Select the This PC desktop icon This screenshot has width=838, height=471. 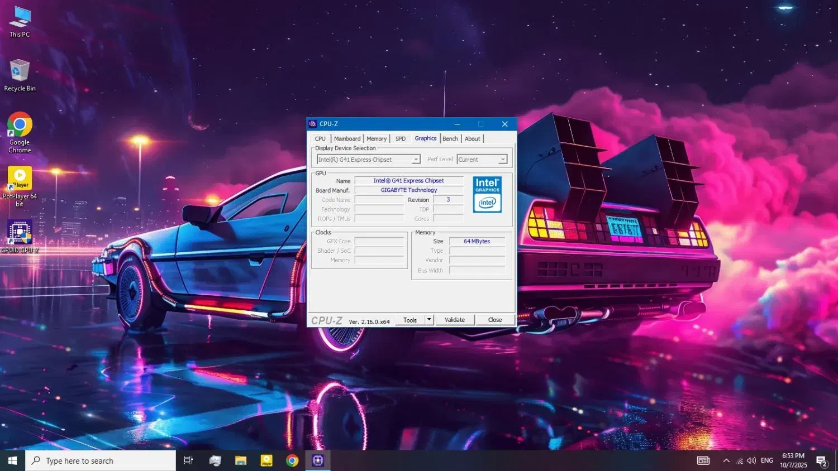20,19
